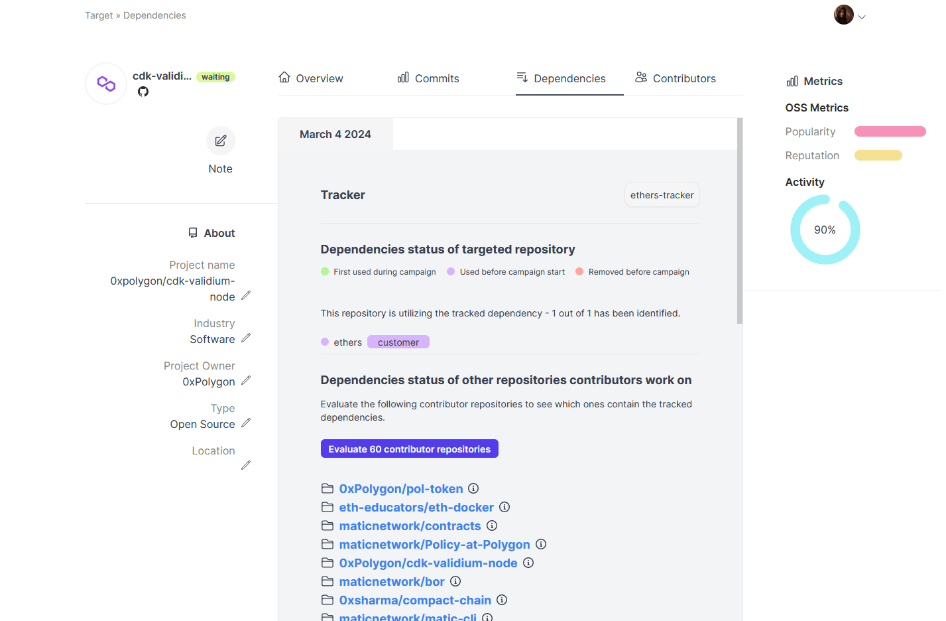This screenshot has height=621, width=946.
Task: Click the Open Source type value
Action: [x=202, y=424]
